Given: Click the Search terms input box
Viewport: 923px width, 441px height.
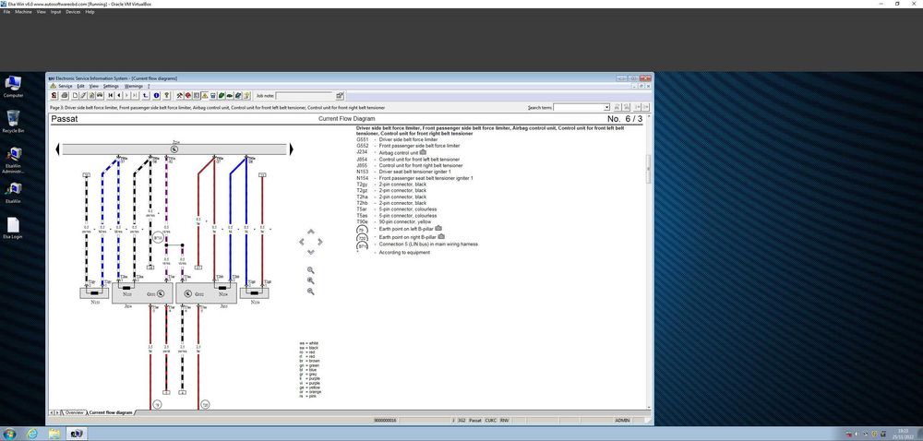Looking at the screenshot, I should click(579, 107).
